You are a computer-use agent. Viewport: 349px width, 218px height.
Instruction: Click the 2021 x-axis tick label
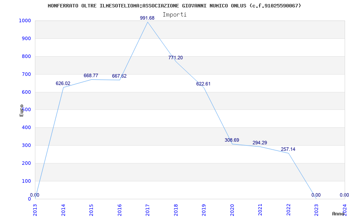coord(260,210)
